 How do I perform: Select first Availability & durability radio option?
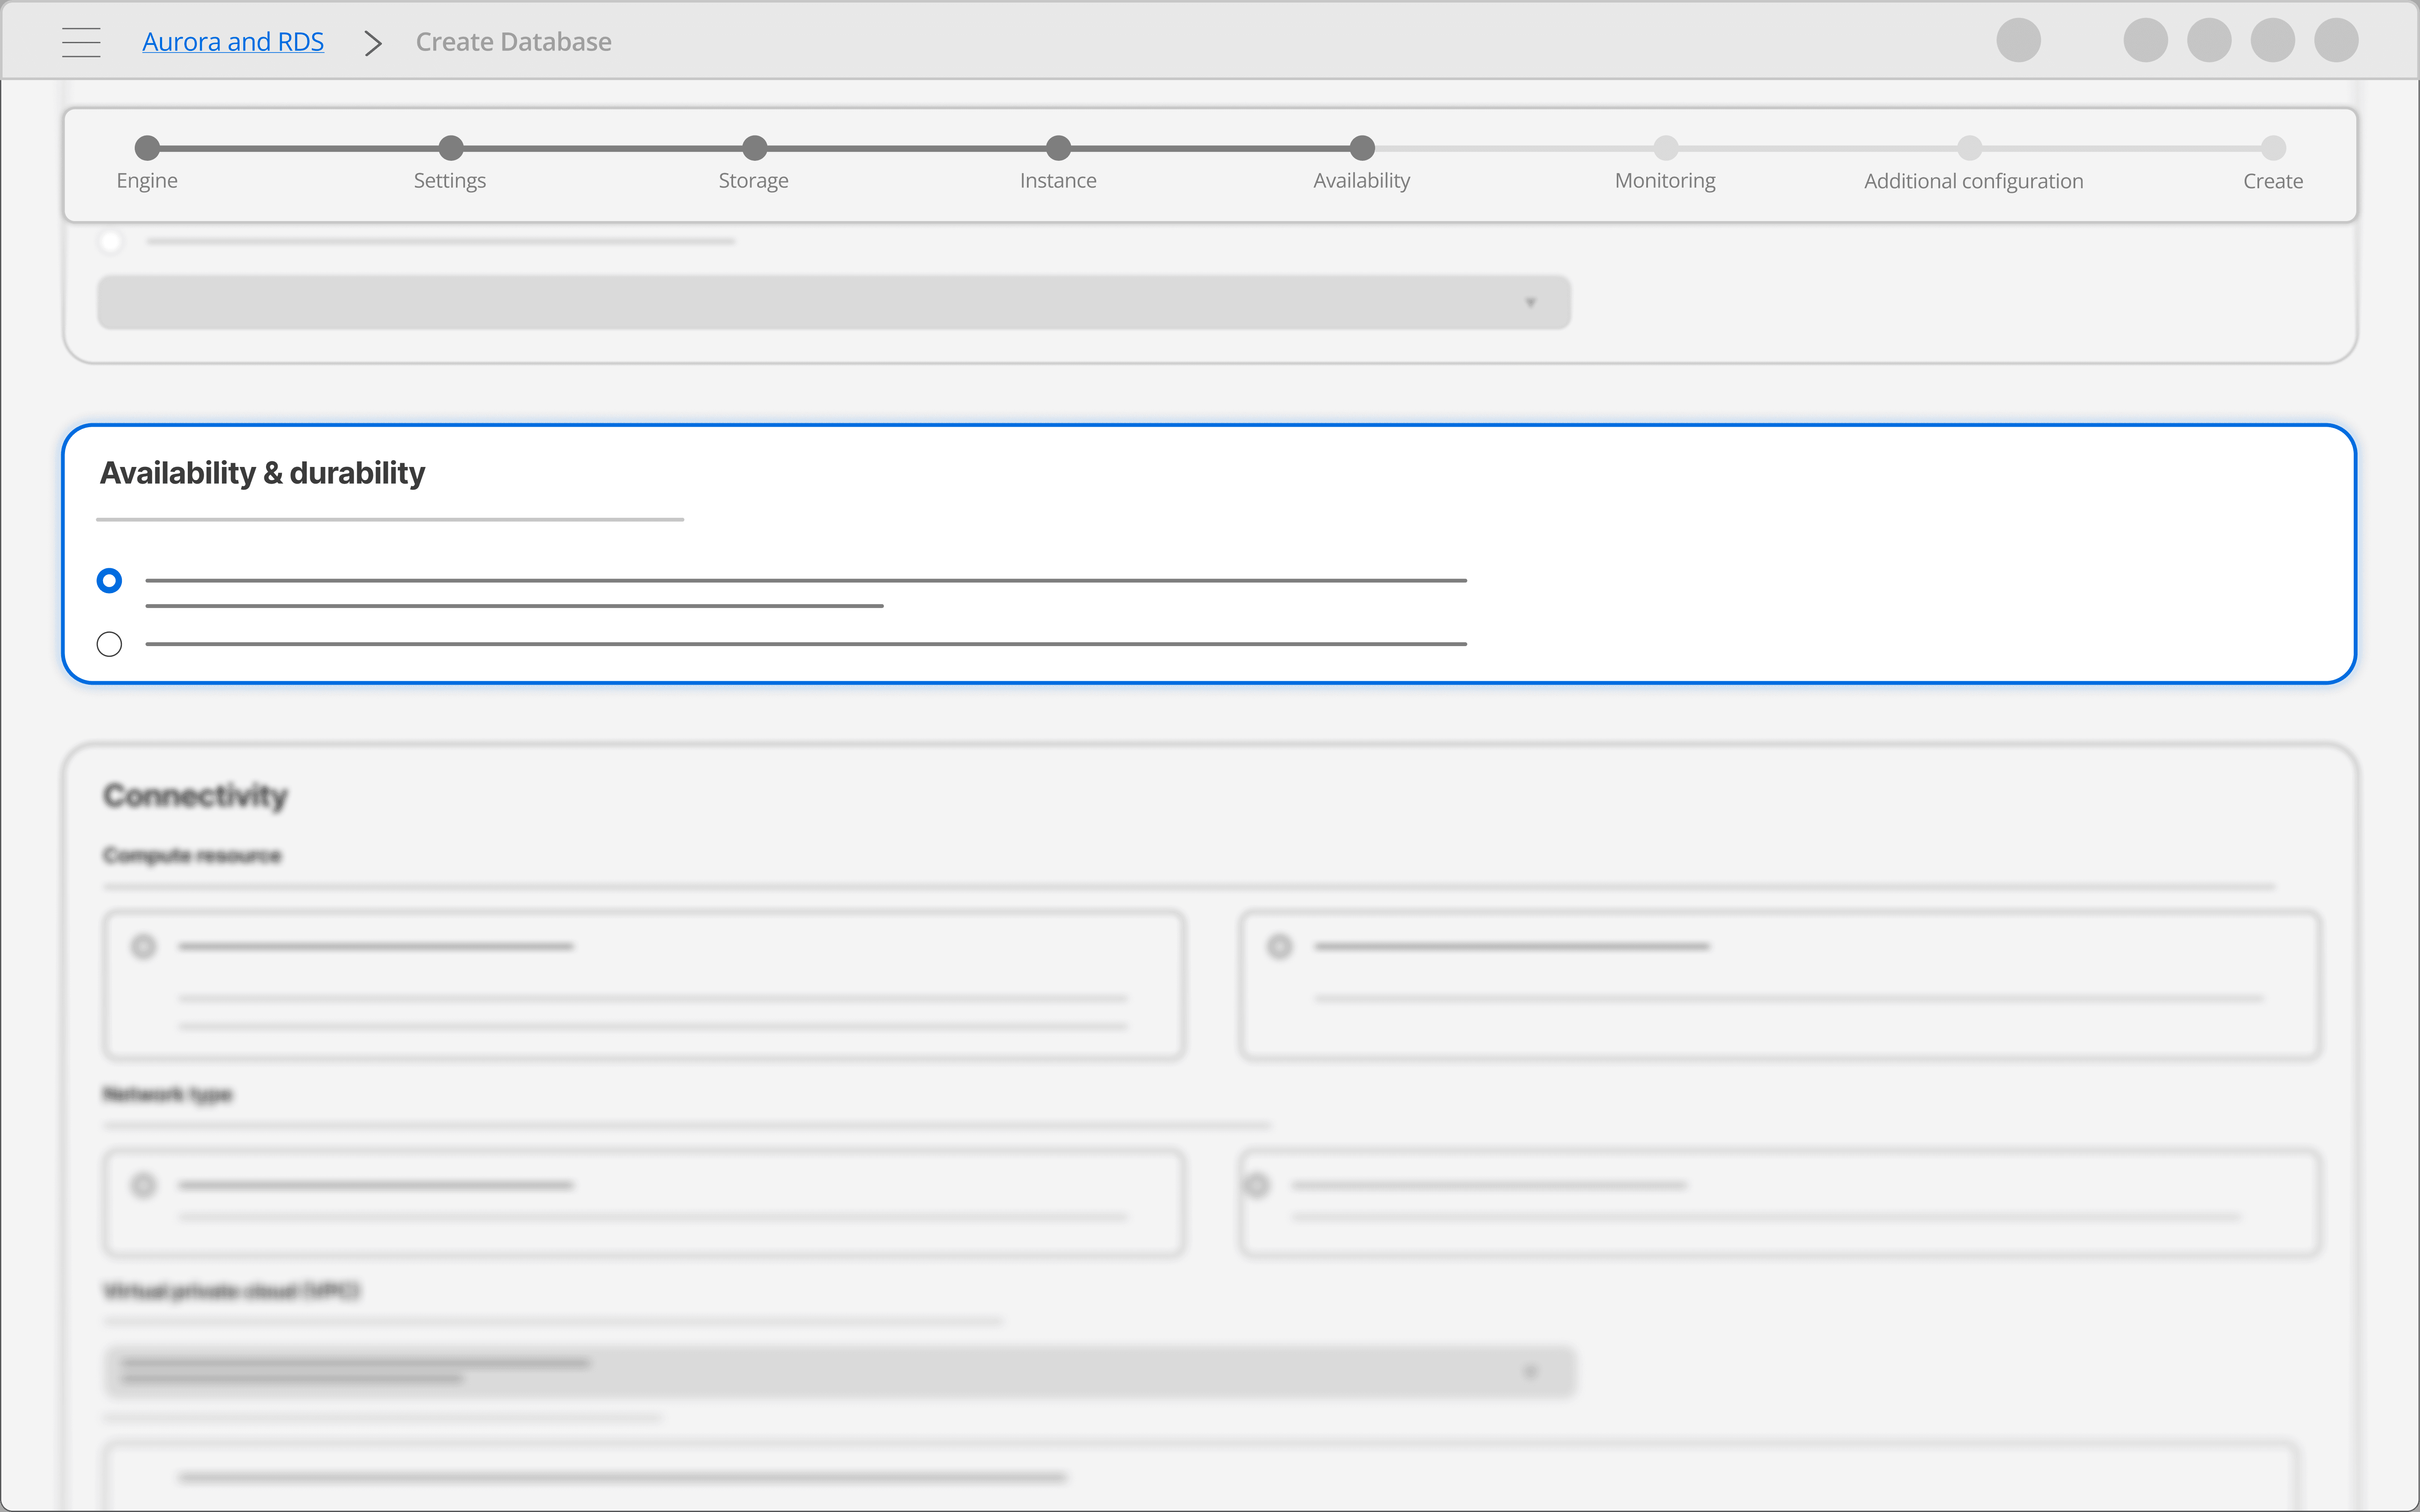tap(110, 581)
